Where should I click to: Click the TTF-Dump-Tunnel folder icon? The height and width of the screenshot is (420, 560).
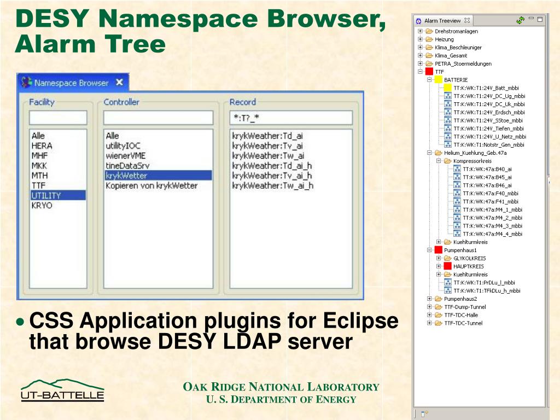pos(439,307)
